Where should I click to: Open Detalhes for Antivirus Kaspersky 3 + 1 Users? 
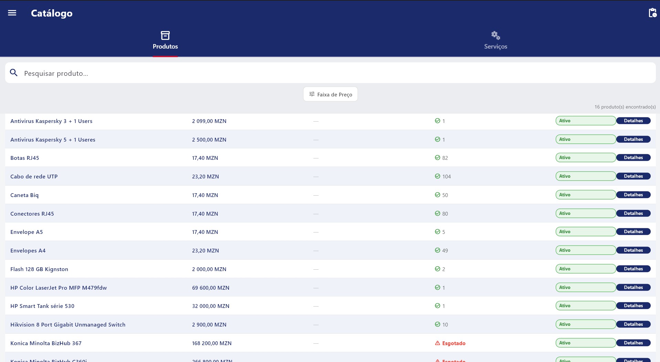(633, 121)
